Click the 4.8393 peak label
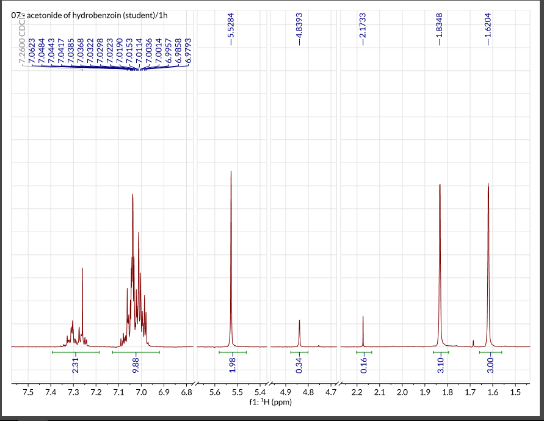 click(x=300, y=25)
